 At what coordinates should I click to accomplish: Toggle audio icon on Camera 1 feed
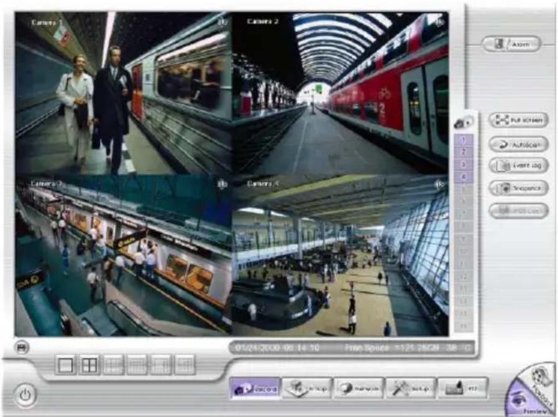pos(222,22)
